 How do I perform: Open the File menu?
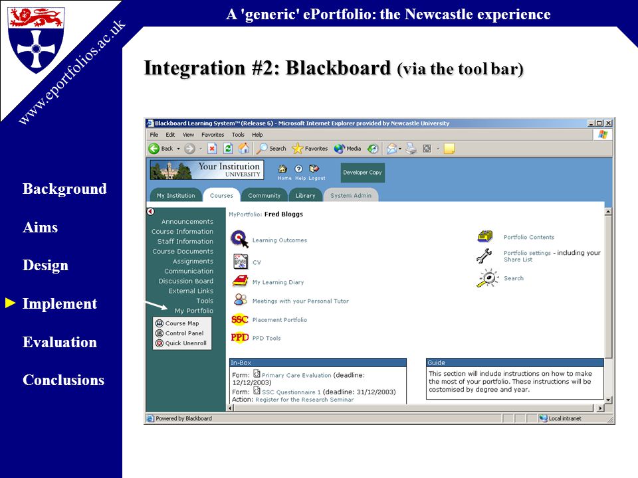coord(154,135)
